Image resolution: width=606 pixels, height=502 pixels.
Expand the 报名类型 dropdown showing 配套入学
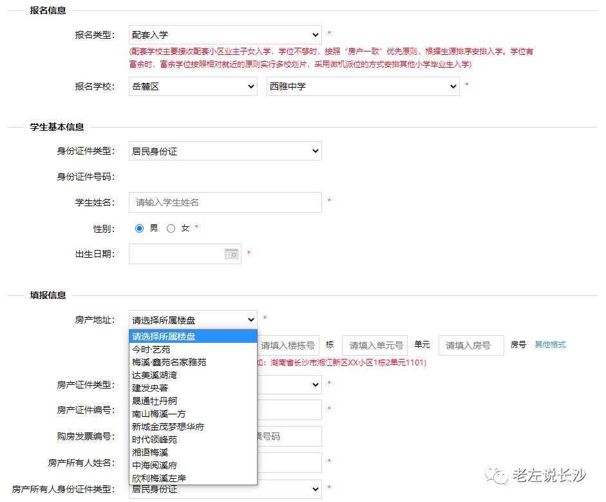coord(225,35)
